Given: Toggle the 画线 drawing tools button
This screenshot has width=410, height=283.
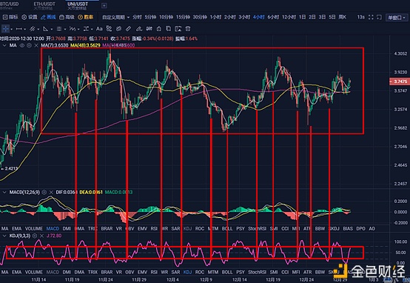Looking at the screenshot, I should point(48,17).
